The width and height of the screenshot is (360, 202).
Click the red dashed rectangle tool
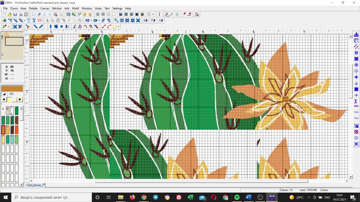coord(40,20)
